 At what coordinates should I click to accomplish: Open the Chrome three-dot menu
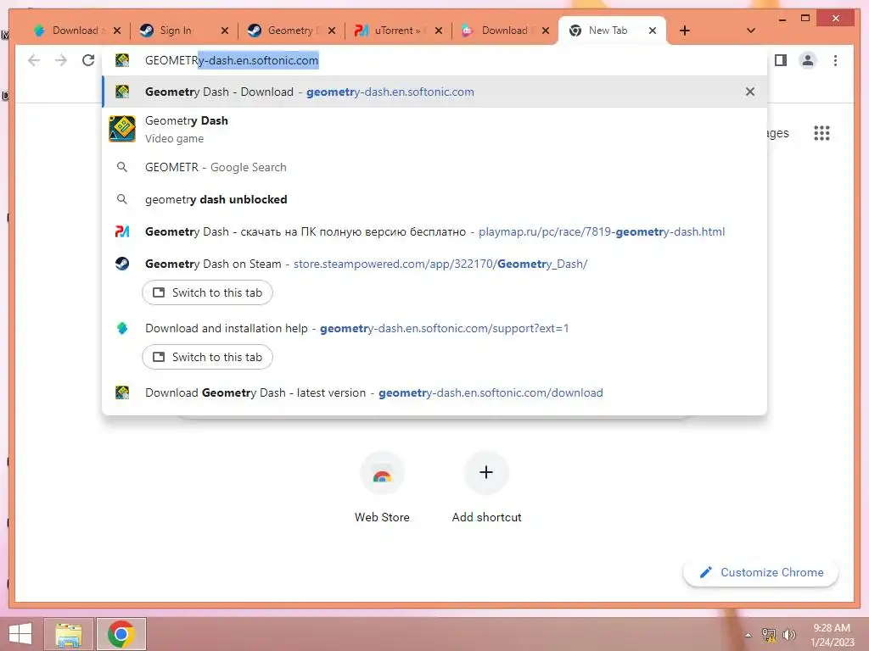click(x=835, y=60)
